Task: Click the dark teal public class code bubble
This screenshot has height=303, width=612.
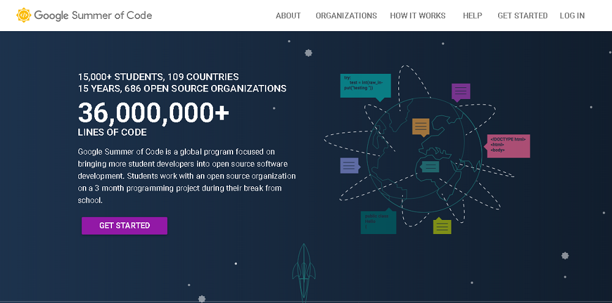Action: (x=378, y=222)
